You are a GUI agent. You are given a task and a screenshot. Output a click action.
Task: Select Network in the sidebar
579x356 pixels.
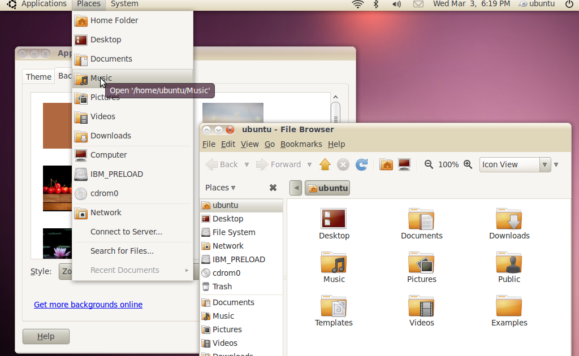click(242, 246)
